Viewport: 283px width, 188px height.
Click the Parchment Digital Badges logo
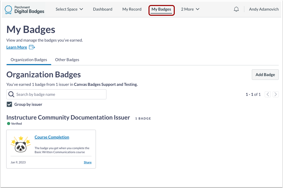coord(24,9)
